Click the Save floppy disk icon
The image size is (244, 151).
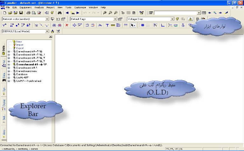click(21, 13)
